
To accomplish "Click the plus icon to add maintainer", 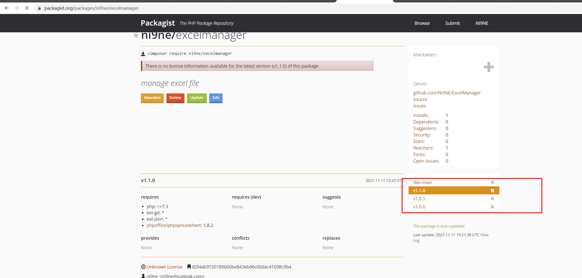I will [x=488, y=67].
